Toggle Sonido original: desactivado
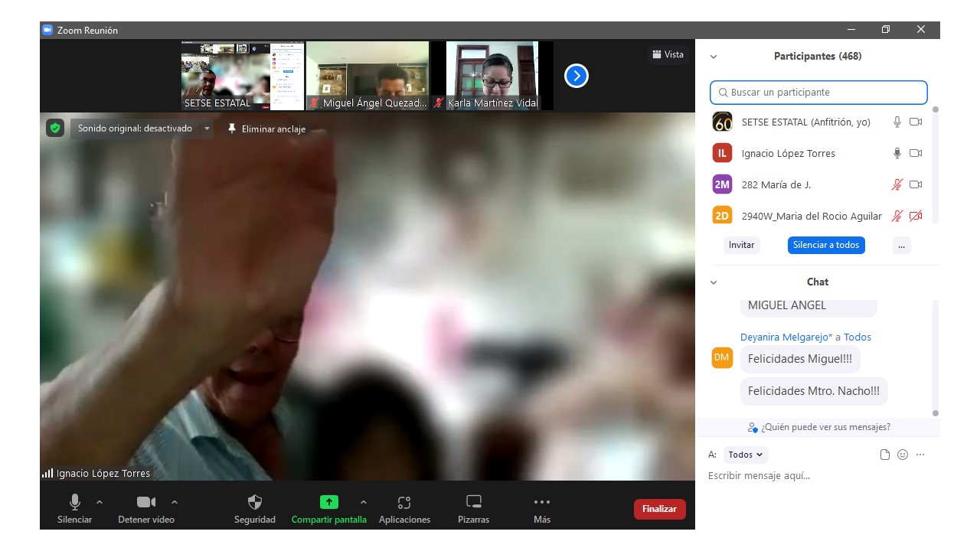The height and width of the screenshot is (551, 980). tap(135, 129)
